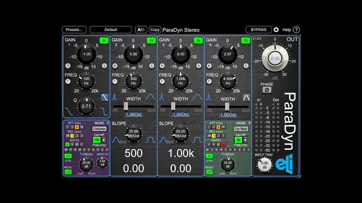
Task: Click band 3 WIDTH slider handle
Action: tap(173, 106)
